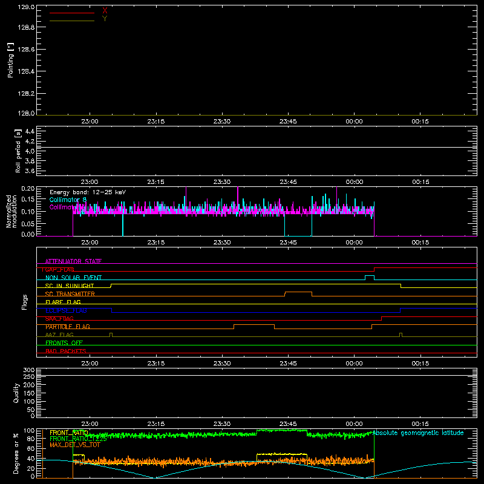Screen dimensions: 484x484
Task: Click the AAZ_FLAG pulse near 00:10
Action: coord(401,335)
